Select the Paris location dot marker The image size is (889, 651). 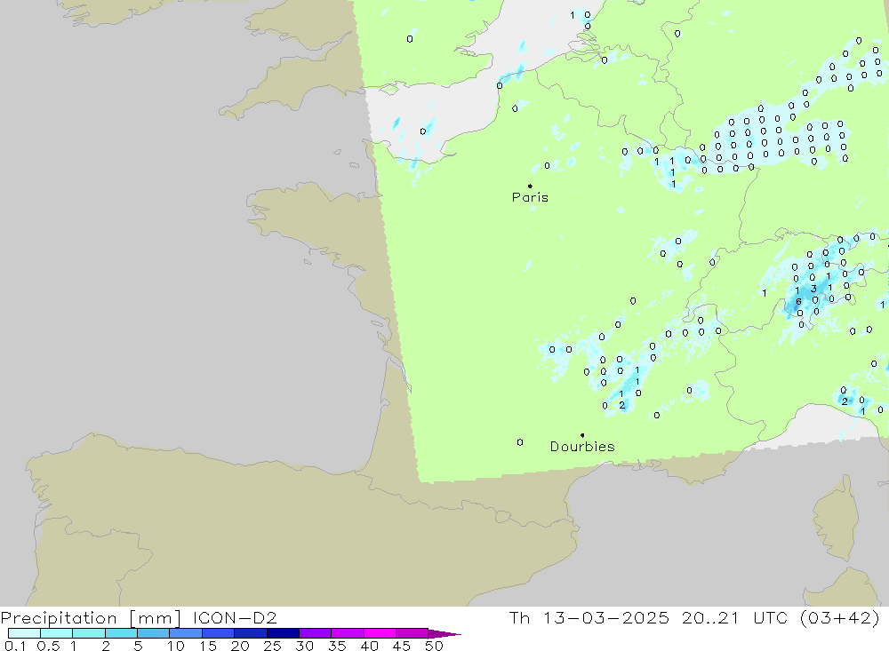pyautogui.click(x=530, y=186)
